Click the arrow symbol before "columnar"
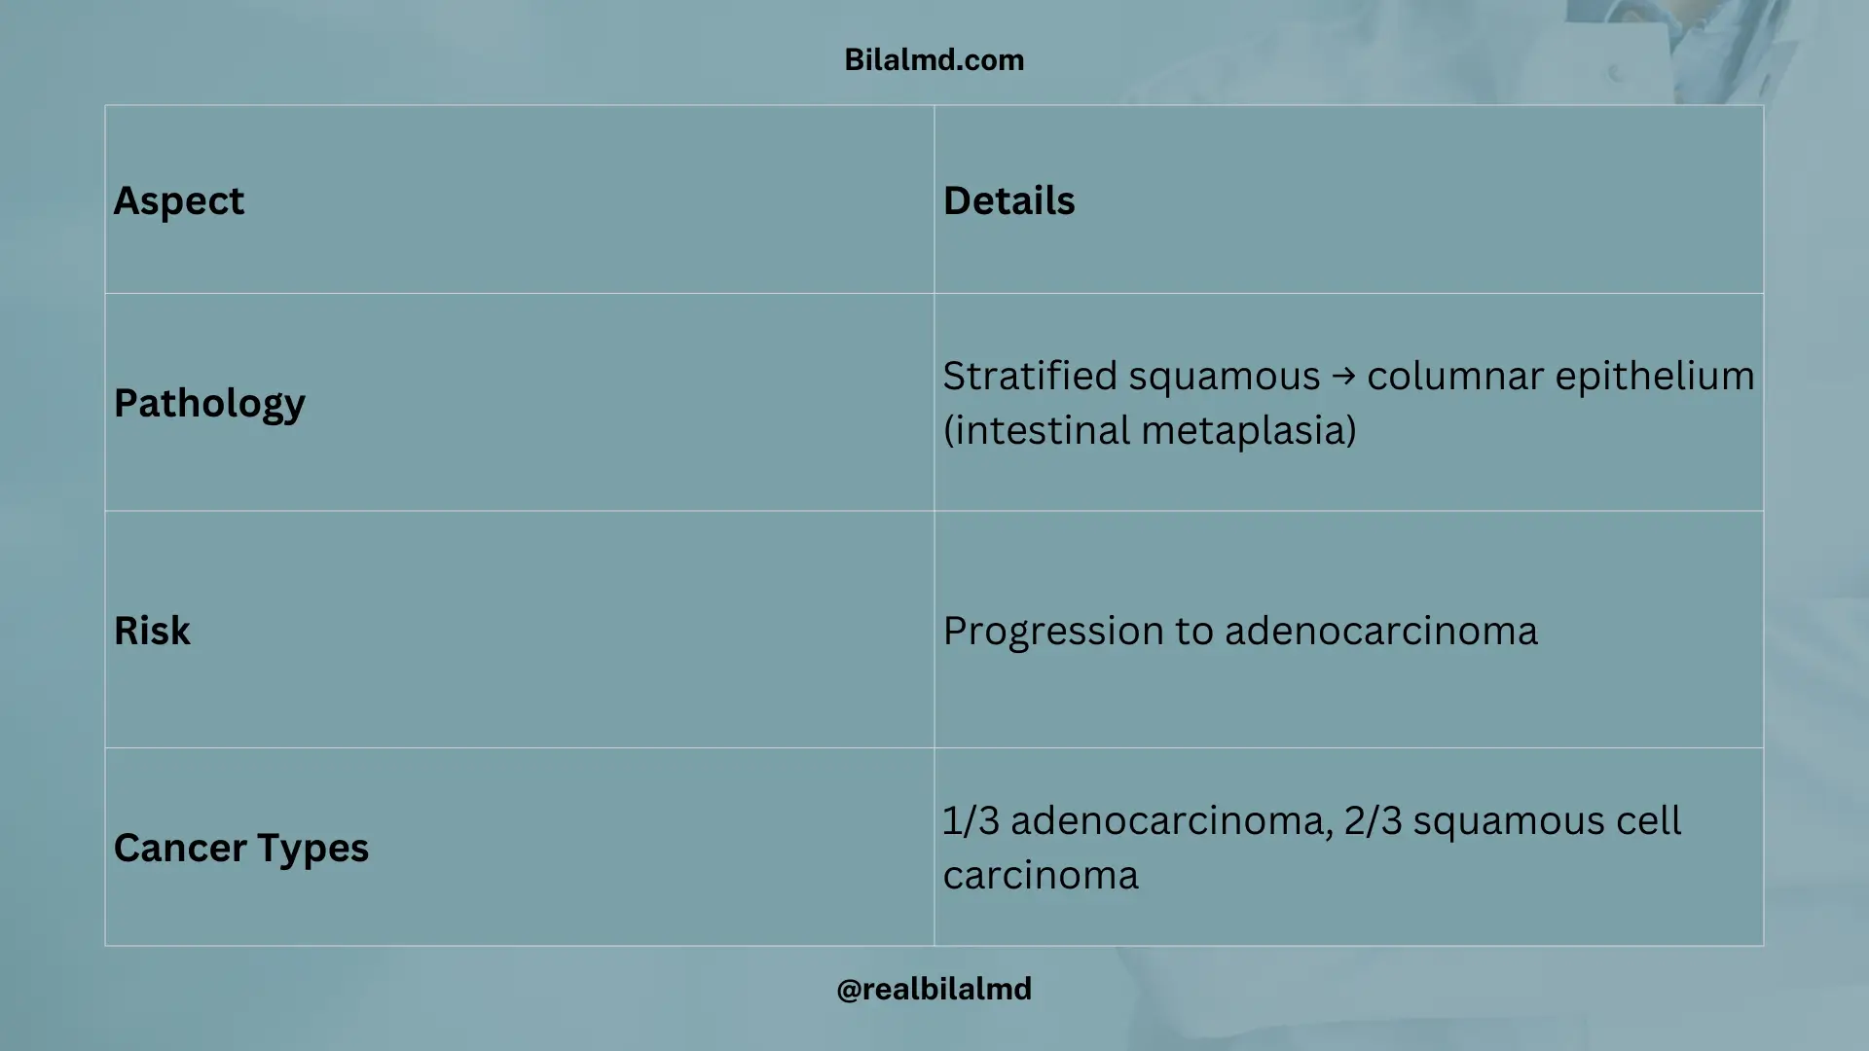 click(x=1343, y=376)
